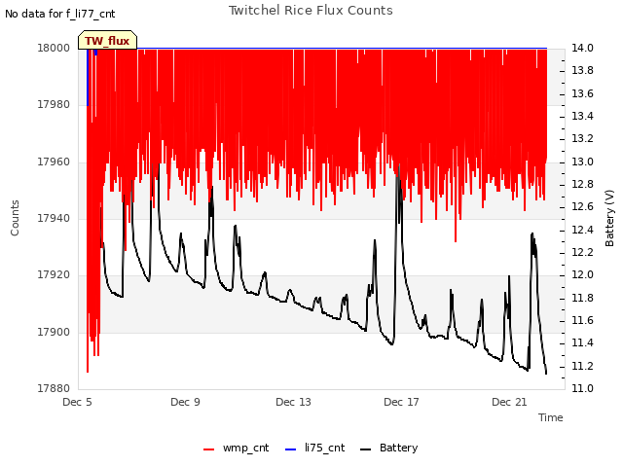Viewport: 623px width, 467px height.
Task: Click the 17900 counts axis label
Action: coord(54,332)
